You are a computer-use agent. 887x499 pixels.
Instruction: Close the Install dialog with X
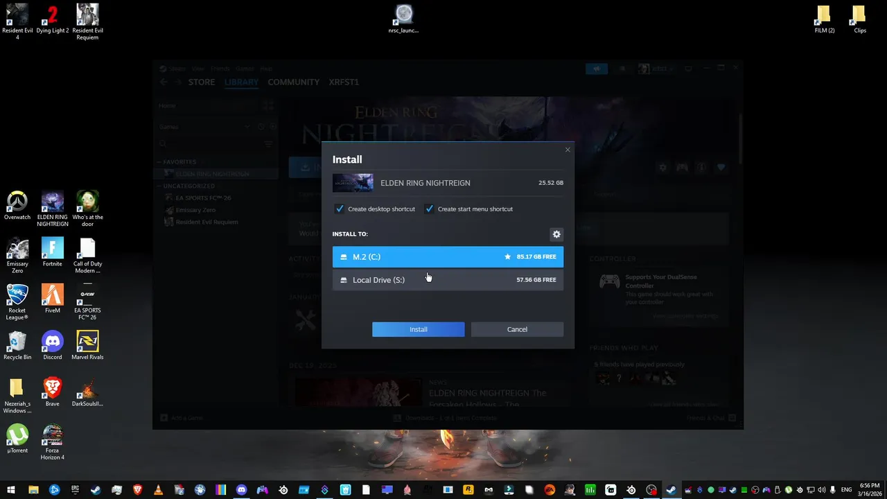coord(568,150)
